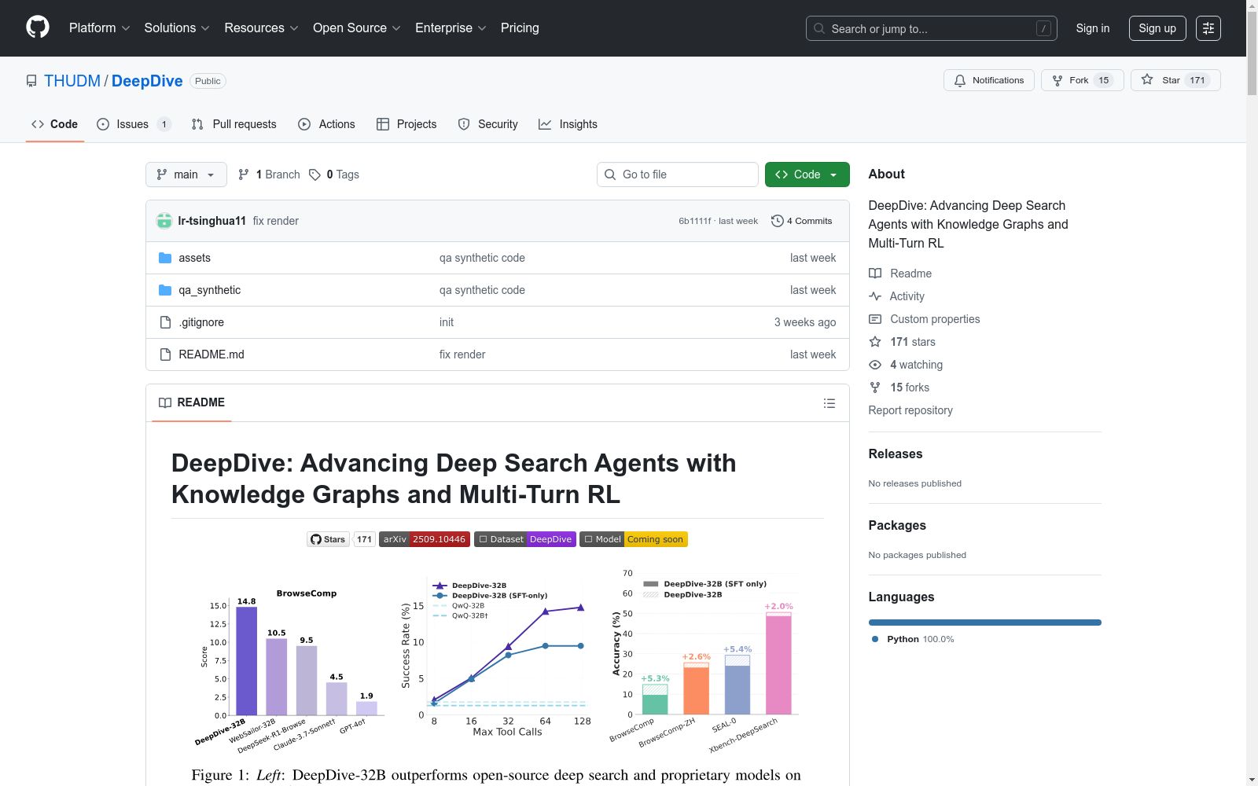1258x786 pixels.
Task: Go to the Pricing page
Action: click(520, 28)
